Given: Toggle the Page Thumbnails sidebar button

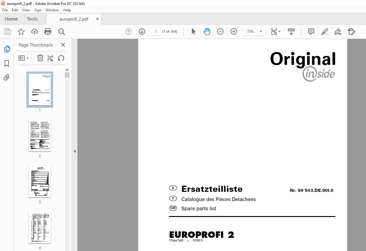Looking at the screenshot, I should tap(7, 49).
